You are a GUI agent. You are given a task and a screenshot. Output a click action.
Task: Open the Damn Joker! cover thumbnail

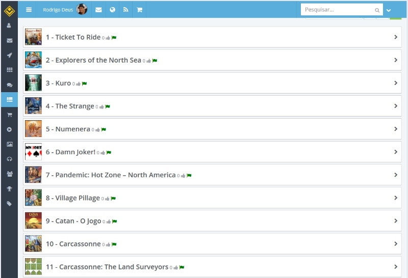click(x=33, y=152)
